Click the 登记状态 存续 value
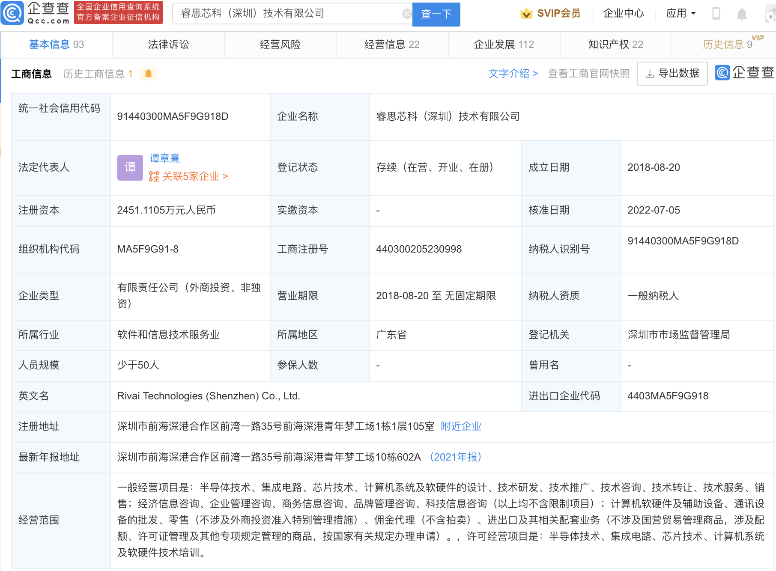Viewport: 776px width, 571px height. click(x=435, y=167)
